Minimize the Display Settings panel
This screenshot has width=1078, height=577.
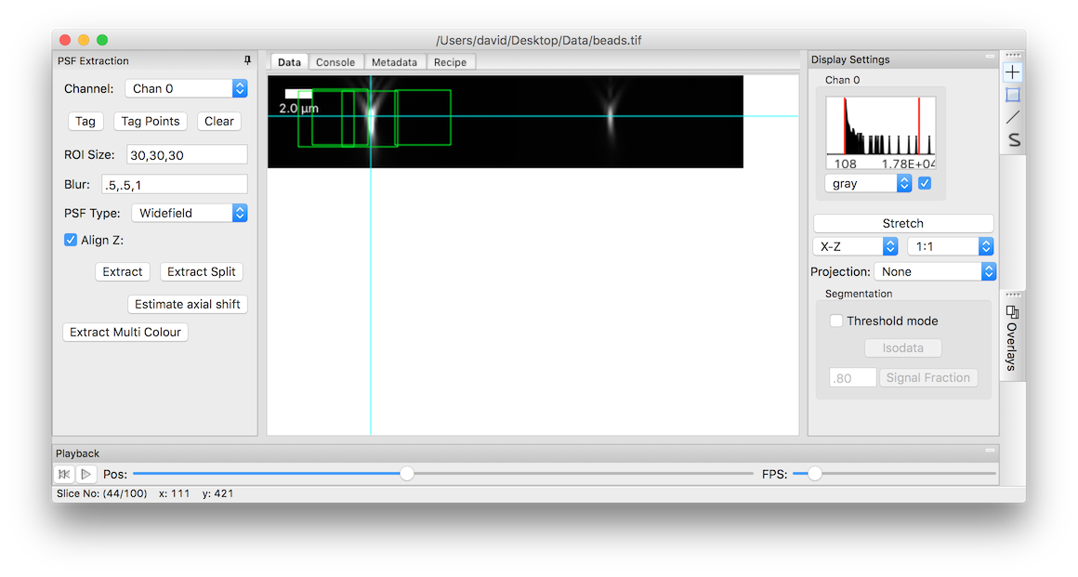click(990, 57)
